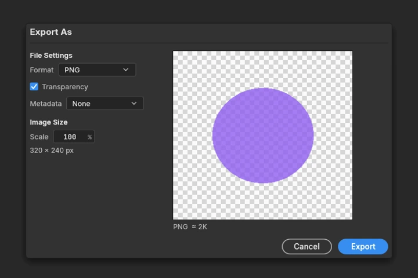Click the Cancel button
The height and width of the screenshot is (278, 418).
tap(307, 247)
